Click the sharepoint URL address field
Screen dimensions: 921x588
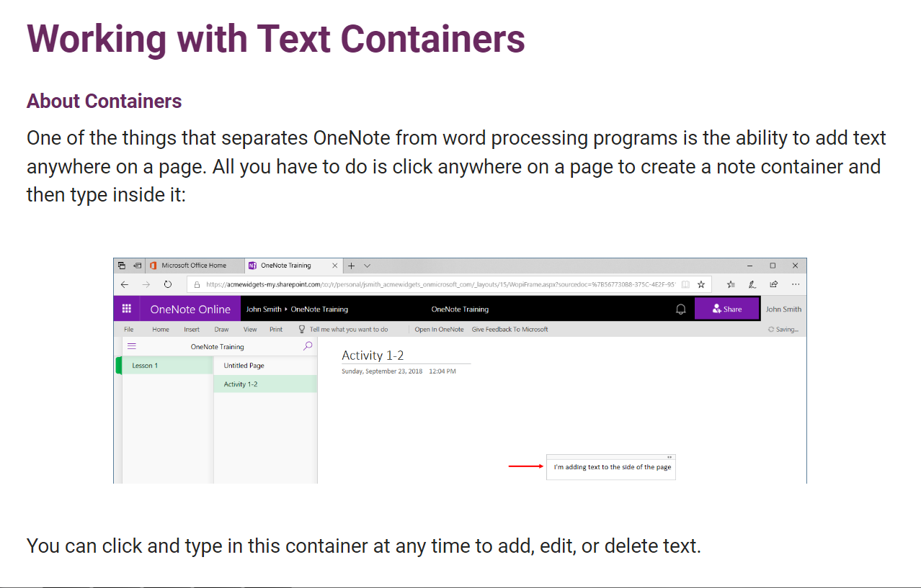click(441, 284)
